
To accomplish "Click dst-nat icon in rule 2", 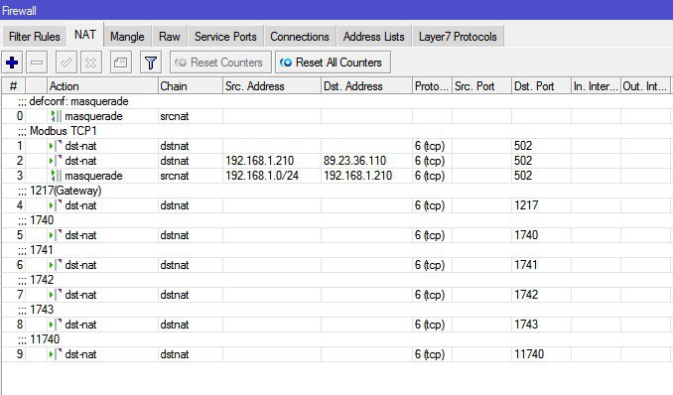I will [56, 161].
